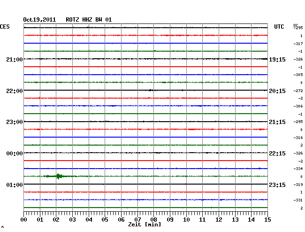Select the 21:00 CES time label
The height and width of the screenshot is (232, 305).
pos(15,59)
